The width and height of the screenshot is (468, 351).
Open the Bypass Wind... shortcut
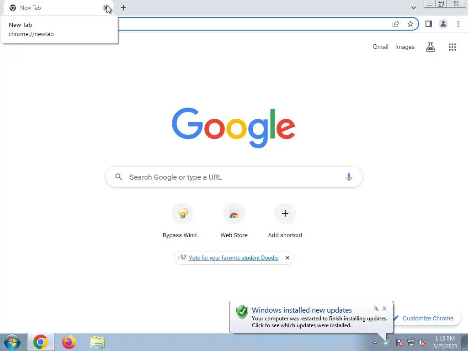tap(182, 221)
